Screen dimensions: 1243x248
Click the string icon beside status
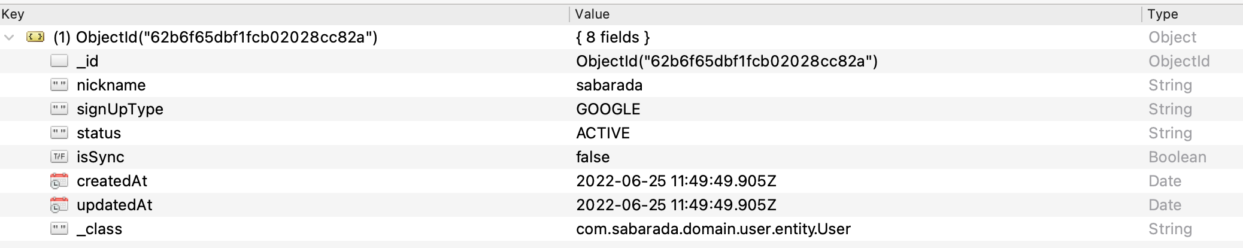click(59, 133)
